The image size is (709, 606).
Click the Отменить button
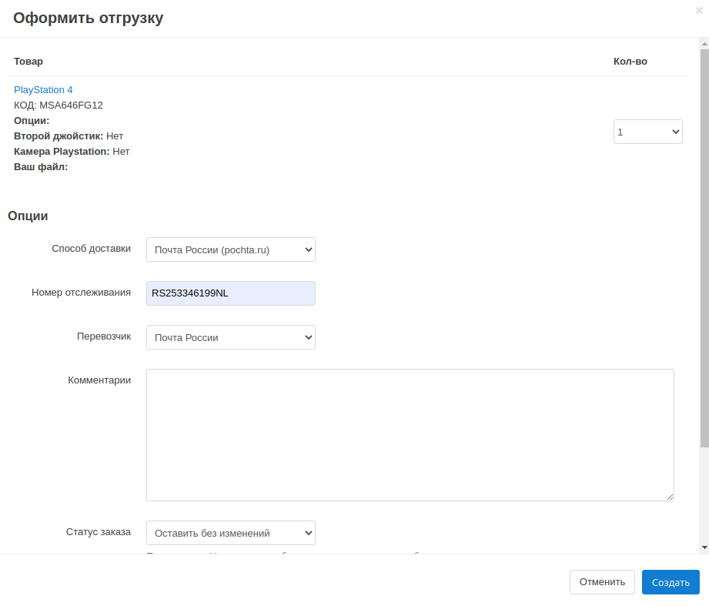pos(602,582)
